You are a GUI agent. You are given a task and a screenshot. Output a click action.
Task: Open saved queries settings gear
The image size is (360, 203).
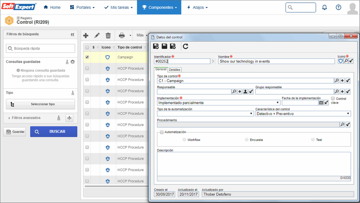coord(72,62)
